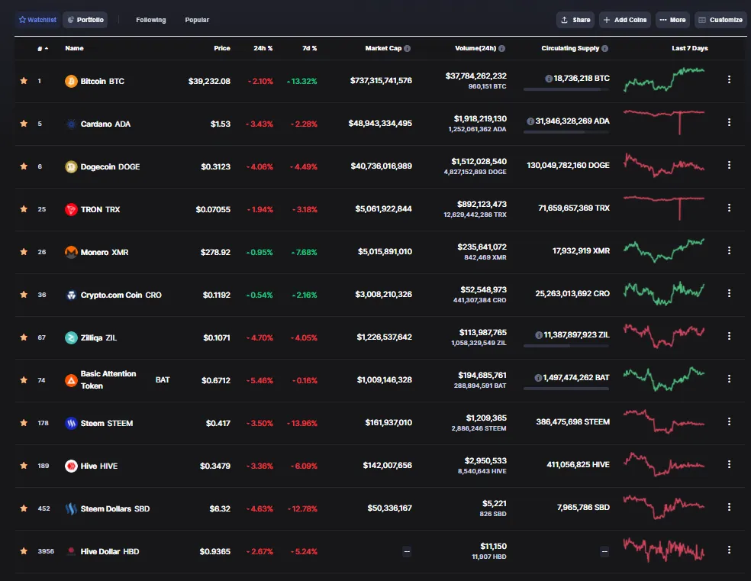751x581 pixels.
Task: Open the More button menu
Action: tap(672, 20)
